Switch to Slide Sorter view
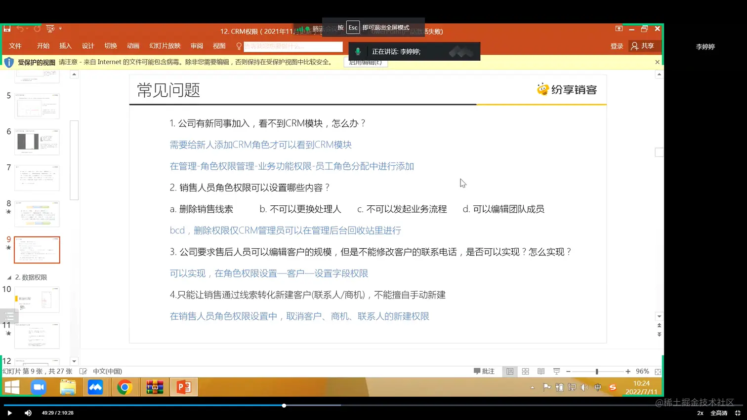Image resolution: width=747 pixels, height=420 pixels. (526, 371)
